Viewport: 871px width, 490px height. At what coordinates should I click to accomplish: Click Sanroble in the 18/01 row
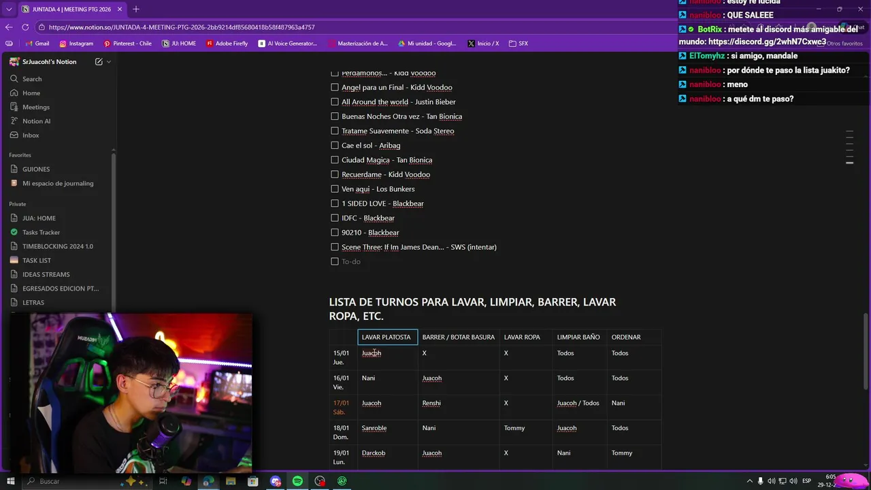coord(374,428)
